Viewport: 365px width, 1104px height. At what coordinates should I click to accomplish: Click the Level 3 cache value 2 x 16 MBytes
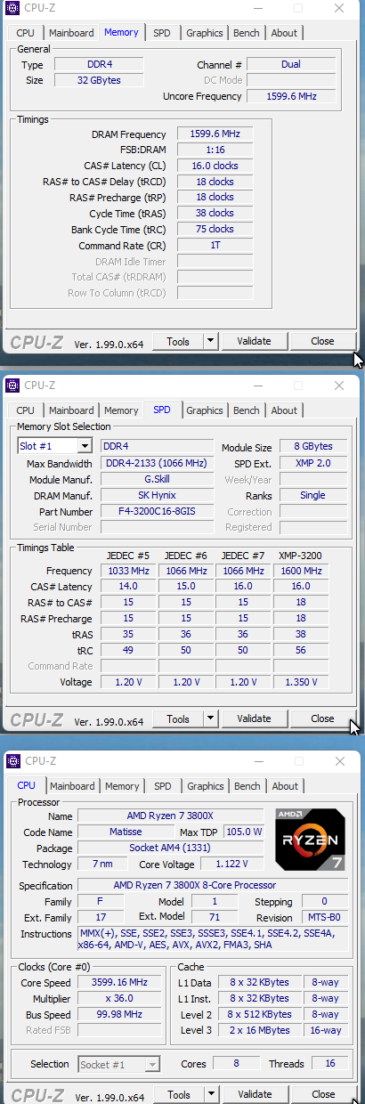tap(259, 1030)
